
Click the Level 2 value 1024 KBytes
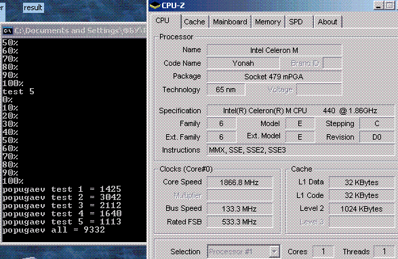(x=361, y=209)
